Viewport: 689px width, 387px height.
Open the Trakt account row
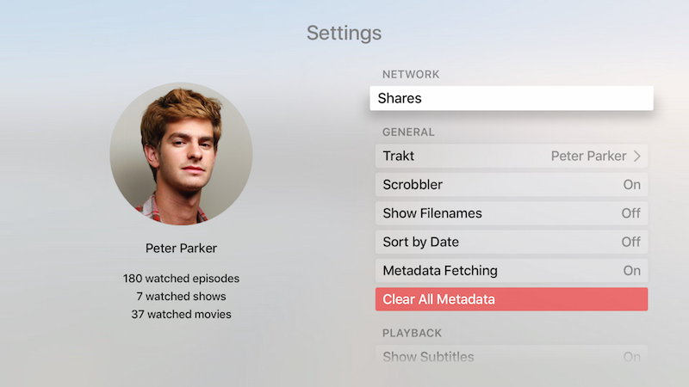[x=512, y=156]
